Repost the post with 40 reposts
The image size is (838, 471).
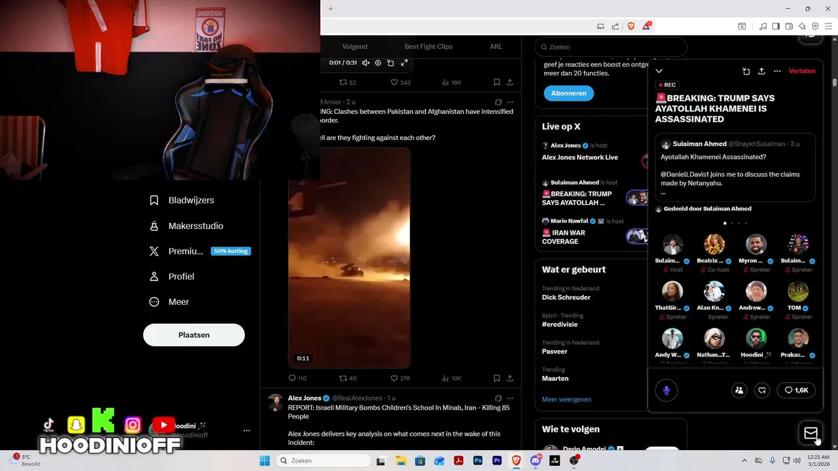coord(348,378)
